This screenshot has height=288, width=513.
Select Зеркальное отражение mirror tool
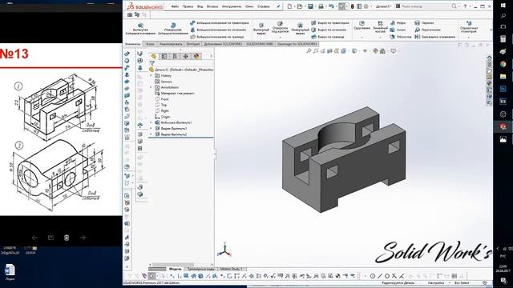[434, 37]
